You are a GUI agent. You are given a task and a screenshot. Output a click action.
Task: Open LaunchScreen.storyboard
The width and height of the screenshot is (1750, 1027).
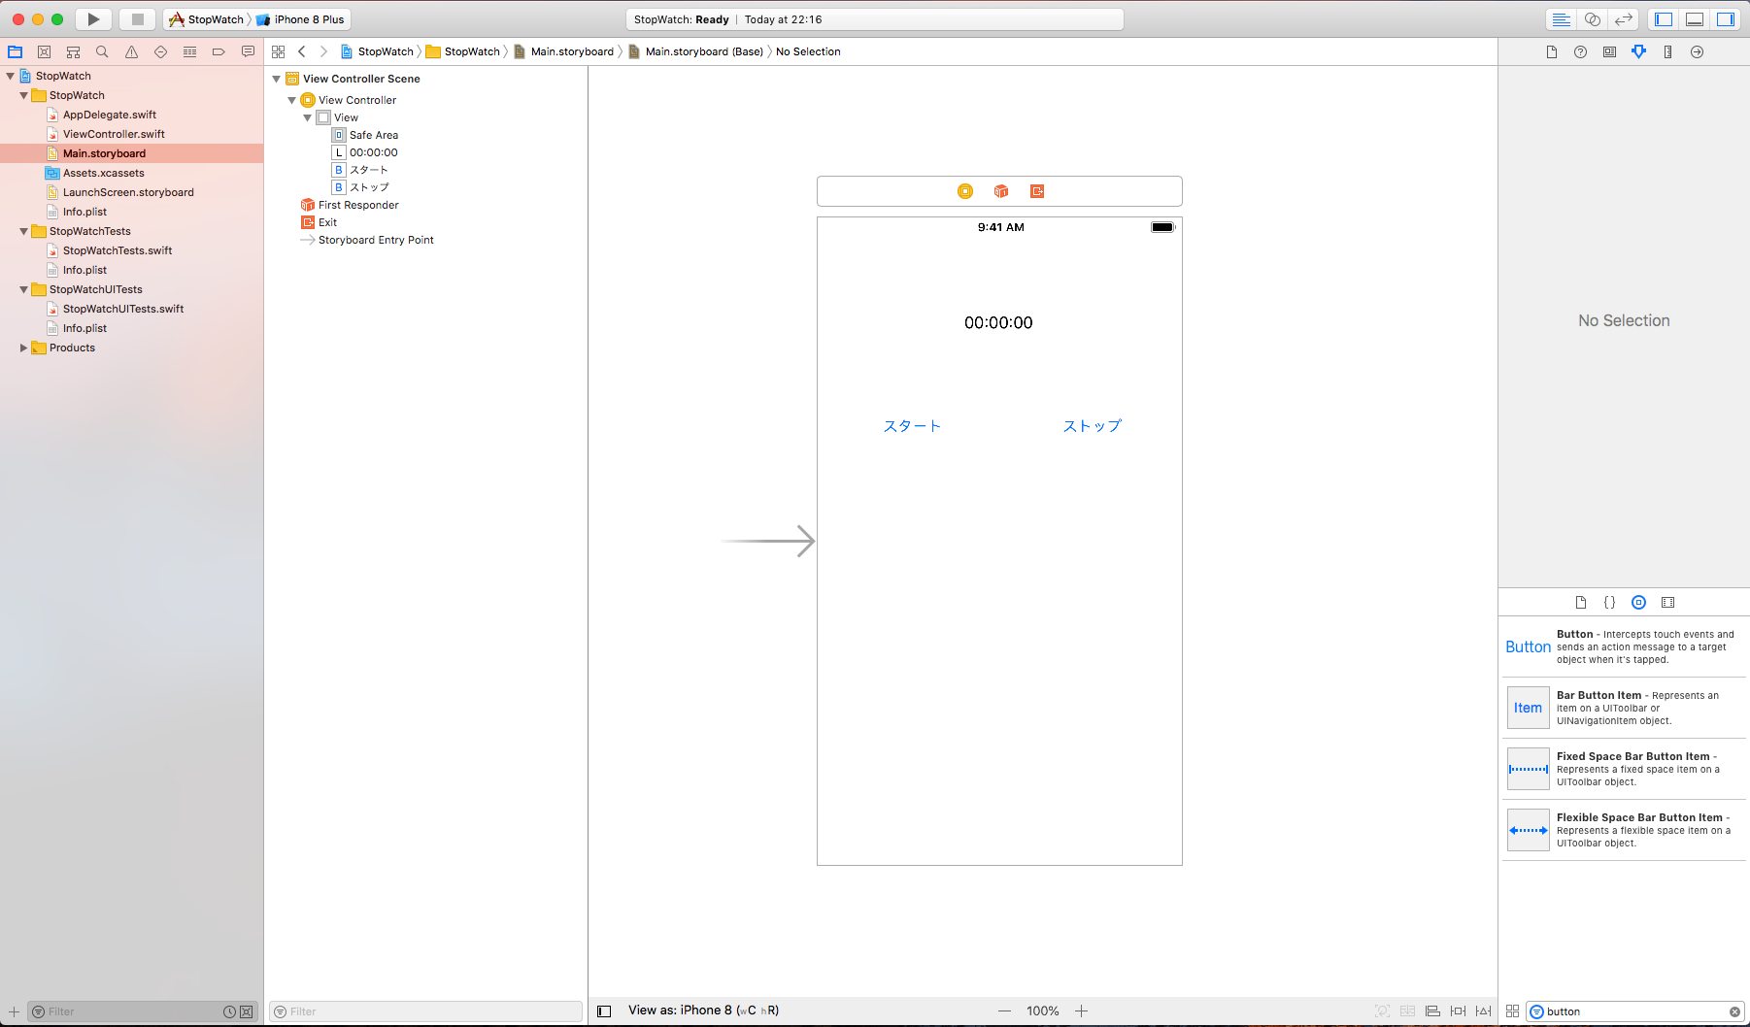[128, 192]
